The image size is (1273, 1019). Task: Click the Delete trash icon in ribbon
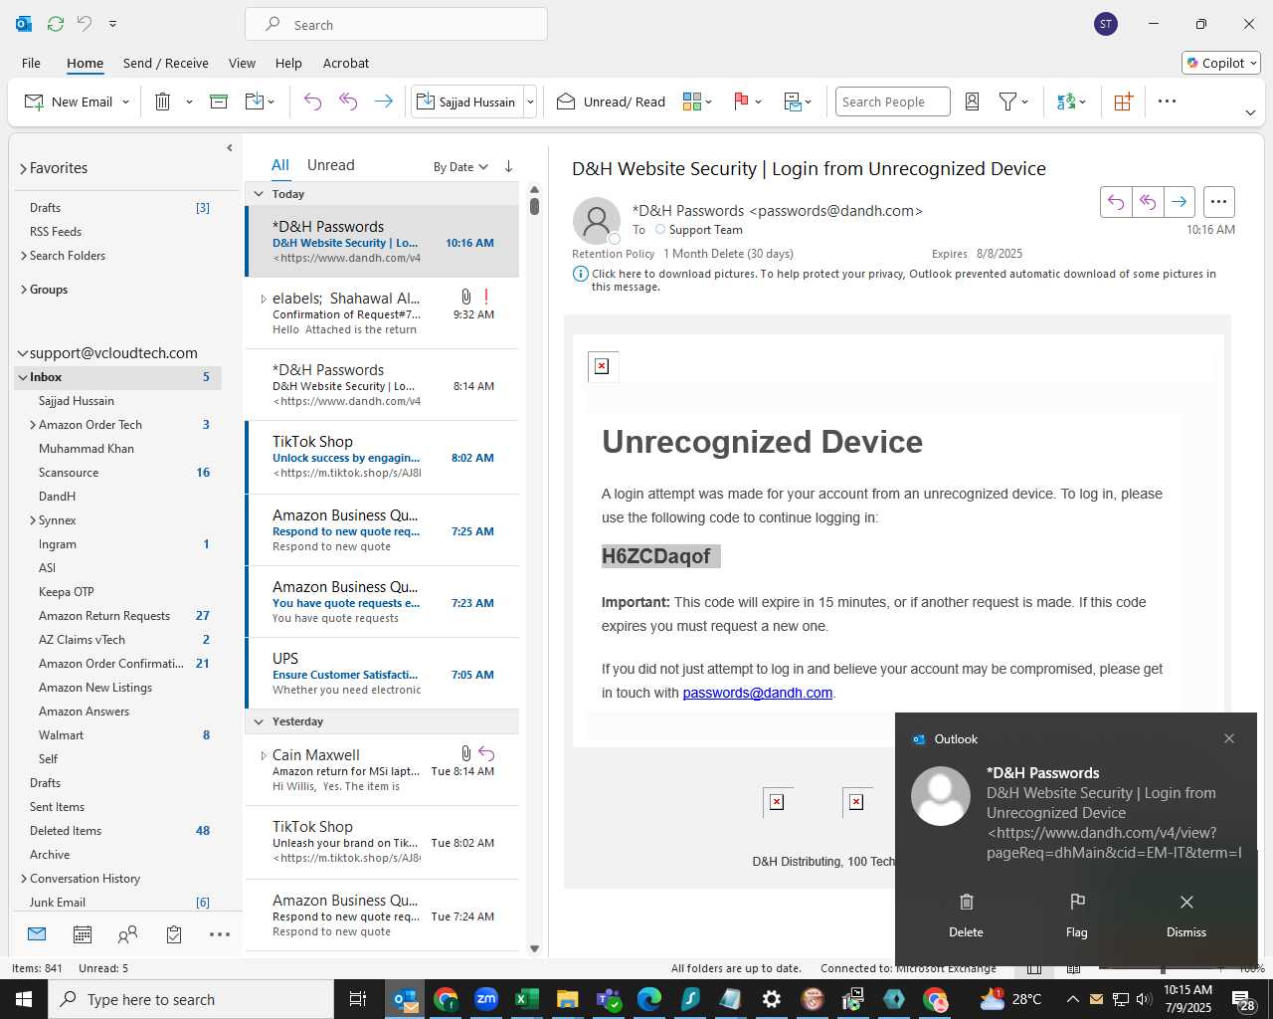click(163, 102)
